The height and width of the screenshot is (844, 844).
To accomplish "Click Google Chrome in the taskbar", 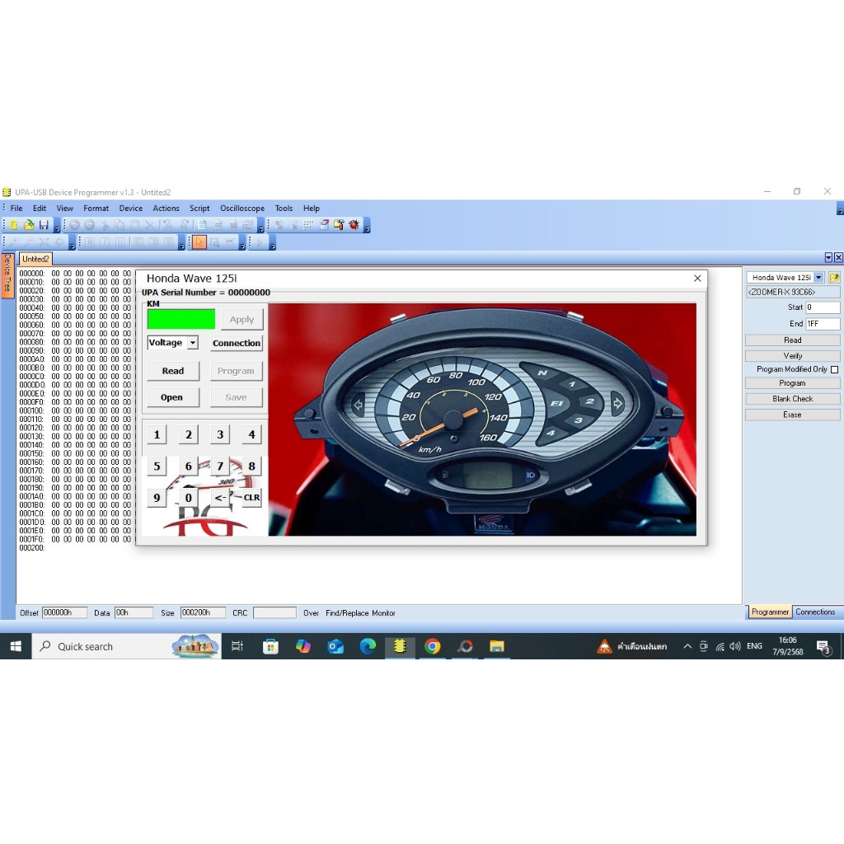I will [432, 646].
